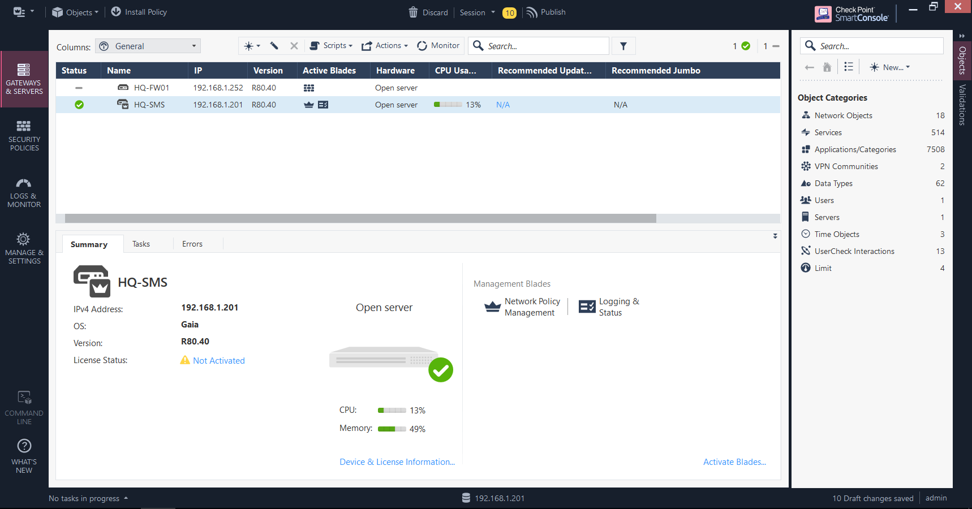Open the new gateway star dropdown
972x509 pixels.
tap(252, 46)
